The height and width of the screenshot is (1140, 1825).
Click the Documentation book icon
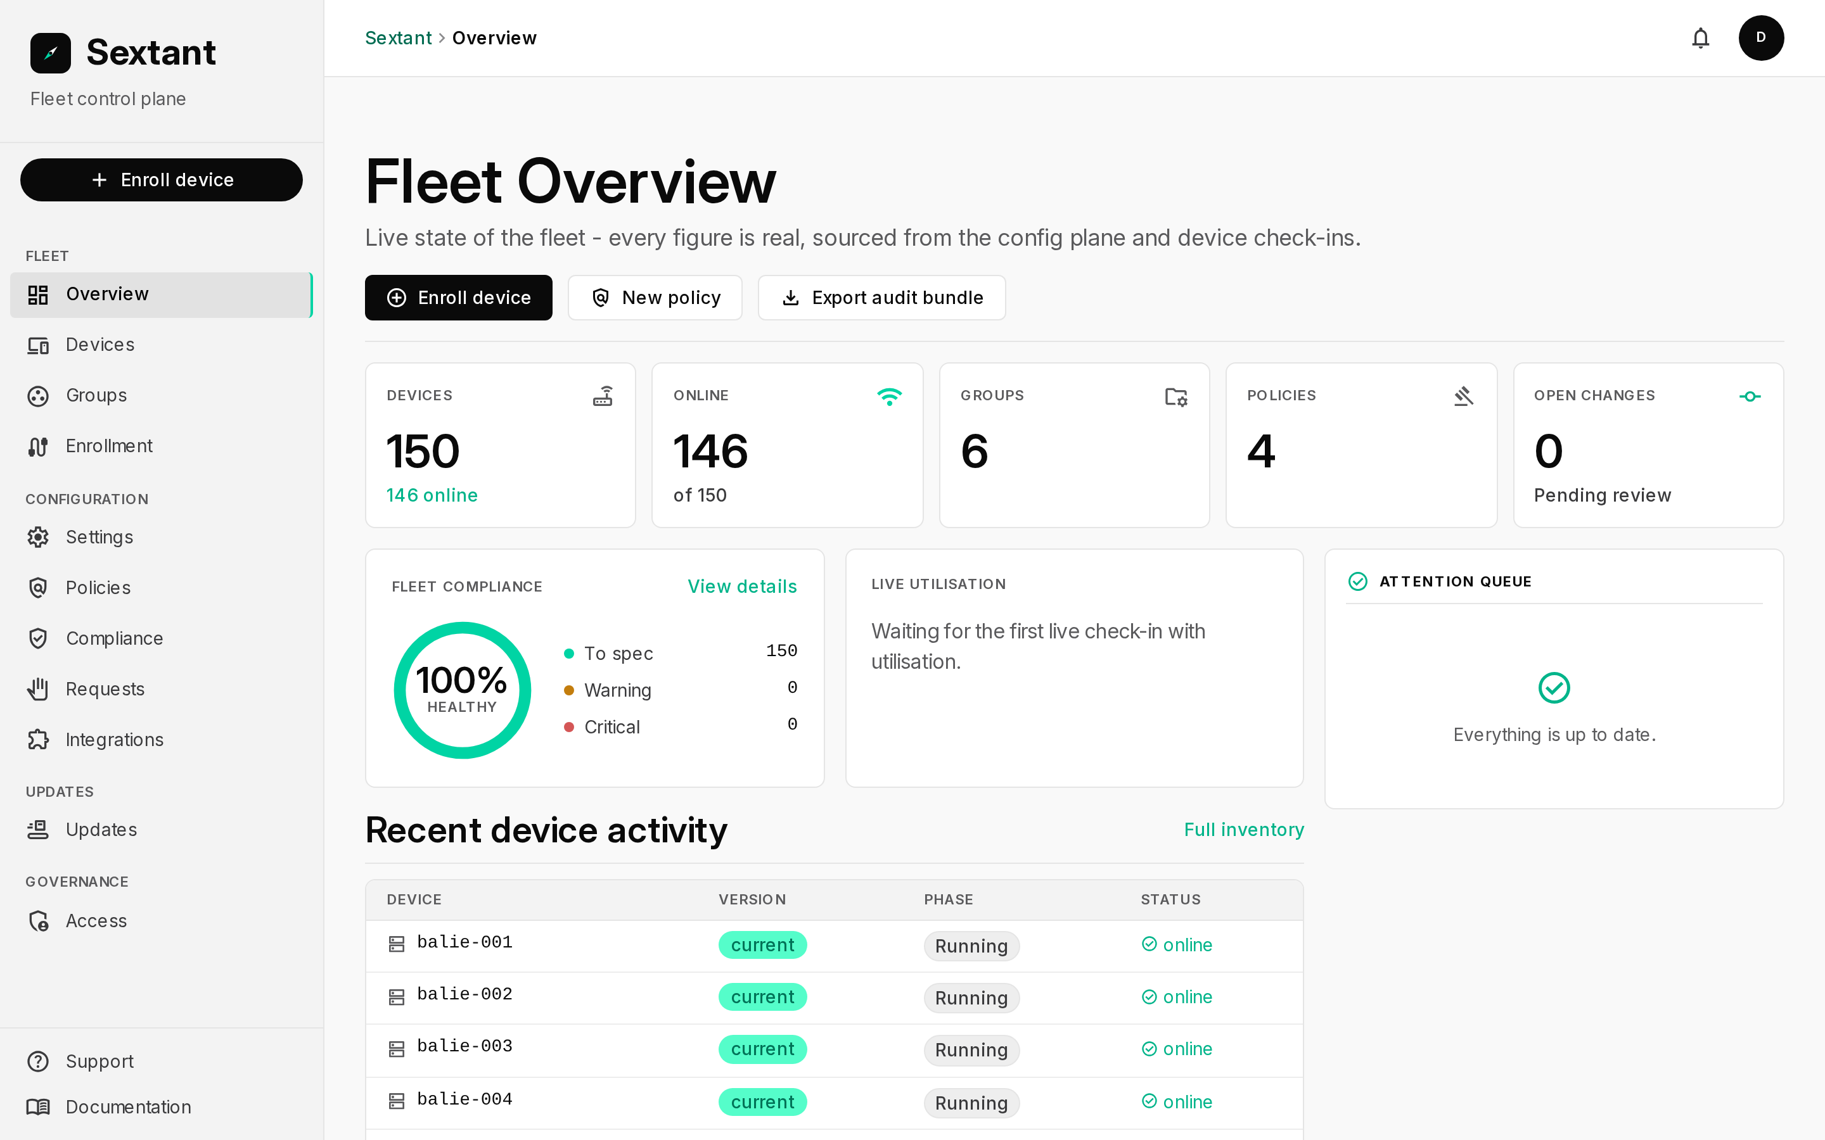pyautogui.click(x=38, y=1106)
